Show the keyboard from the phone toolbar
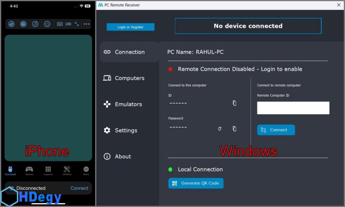Image resolution: width=345 pixels, height=207 pixels. (x=60, y=24)
